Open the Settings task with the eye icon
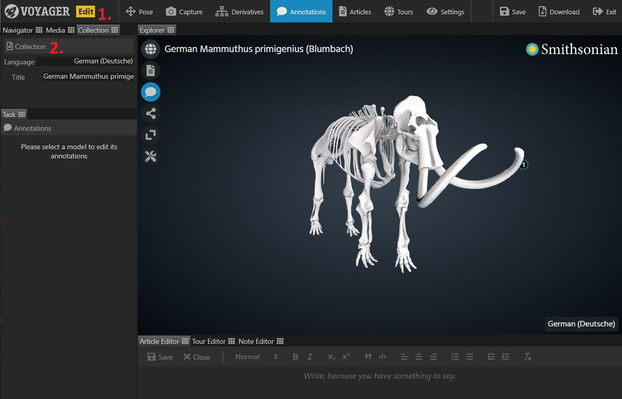Screen dimensions: 622x399 pos(445,12)
